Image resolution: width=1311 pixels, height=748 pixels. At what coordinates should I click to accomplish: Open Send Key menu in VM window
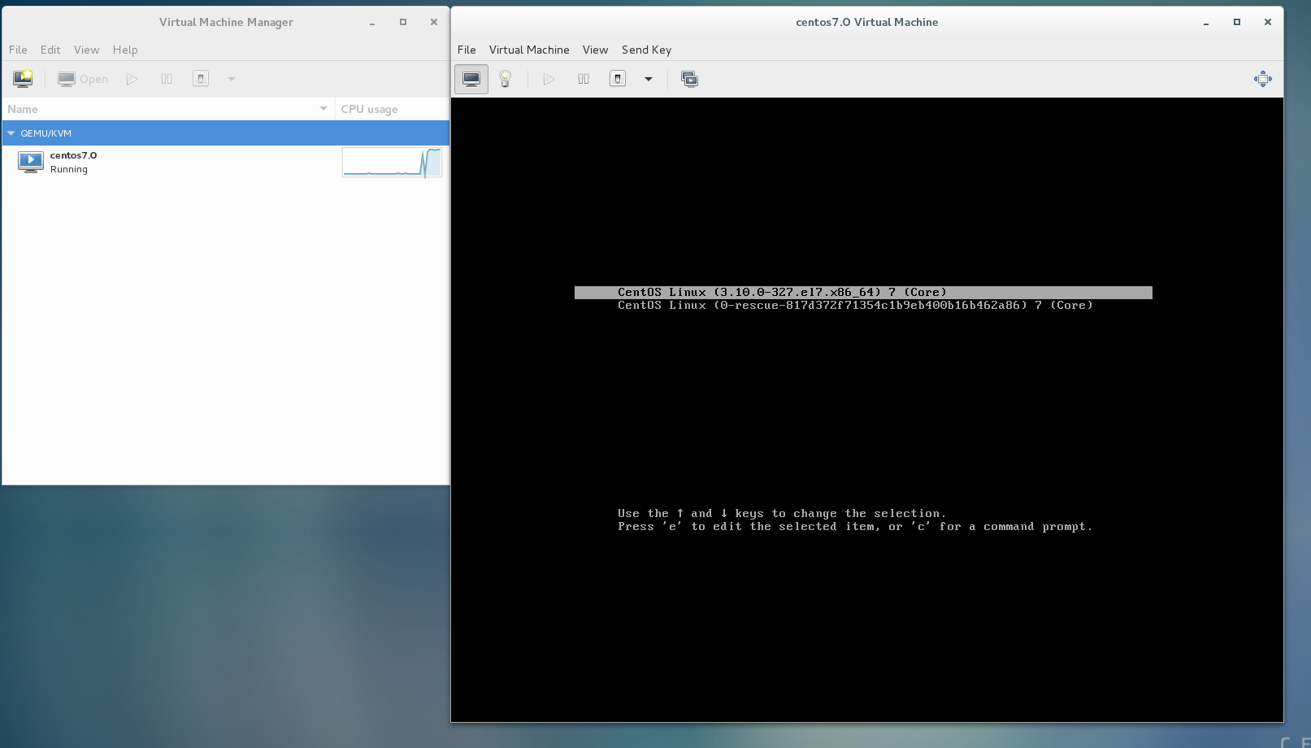coord(646,50)
